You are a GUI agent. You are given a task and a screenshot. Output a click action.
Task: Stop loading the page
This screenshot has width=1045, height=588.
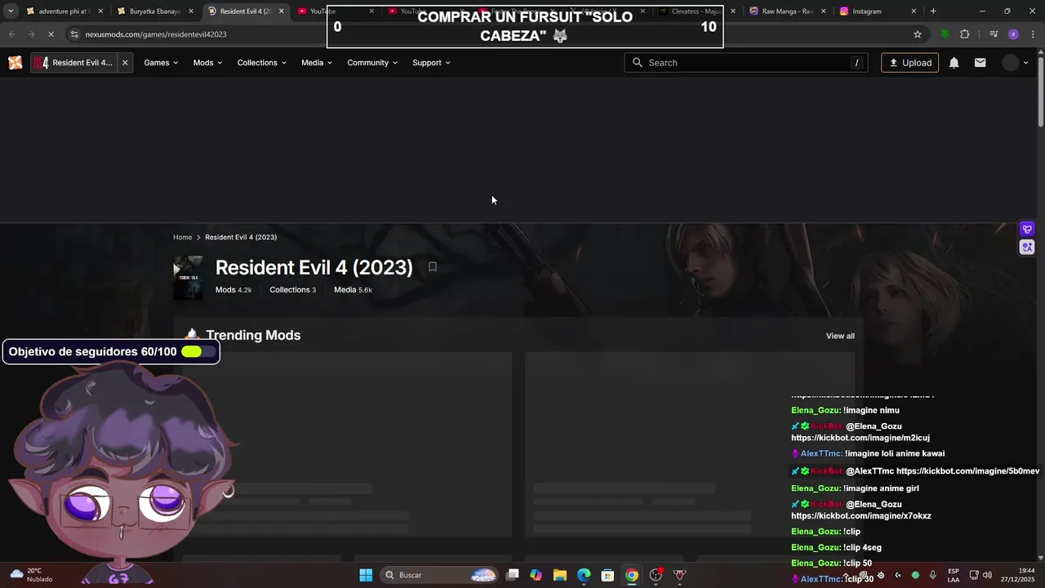pyautogui.click(x=51, y=34)
